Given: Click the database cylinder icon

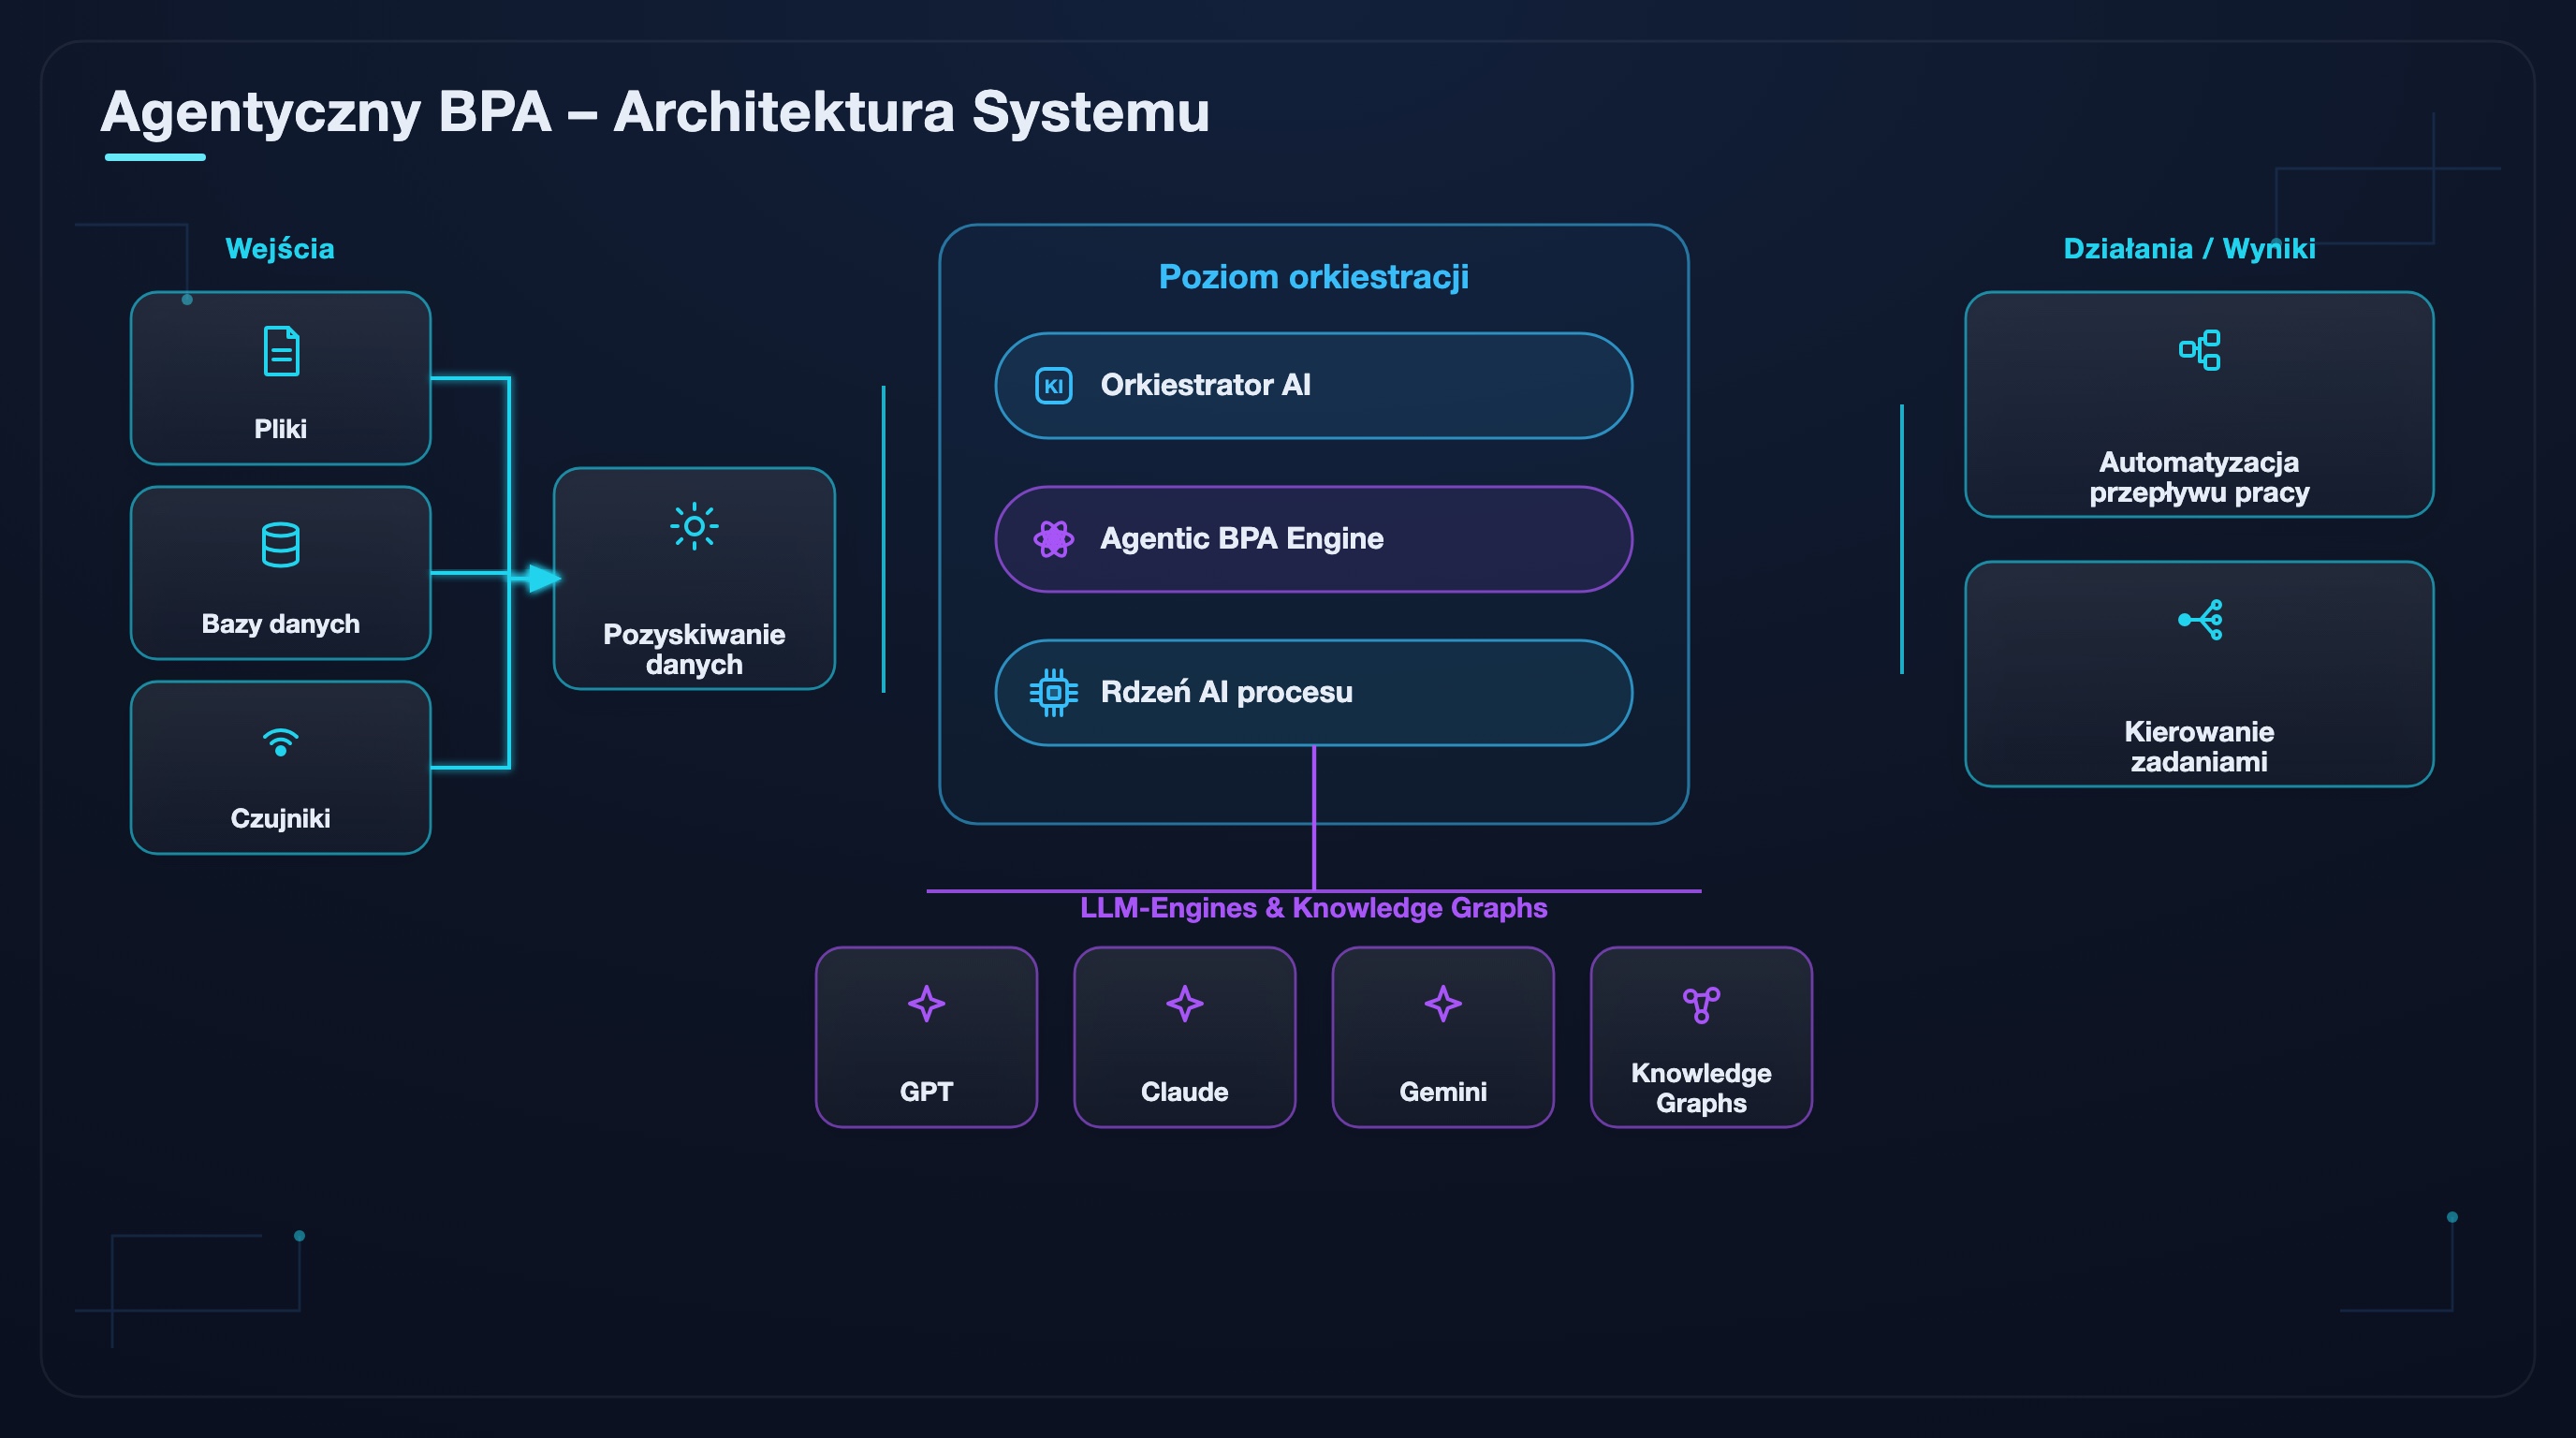Looking at the screenshot, I should click(280, 545).
